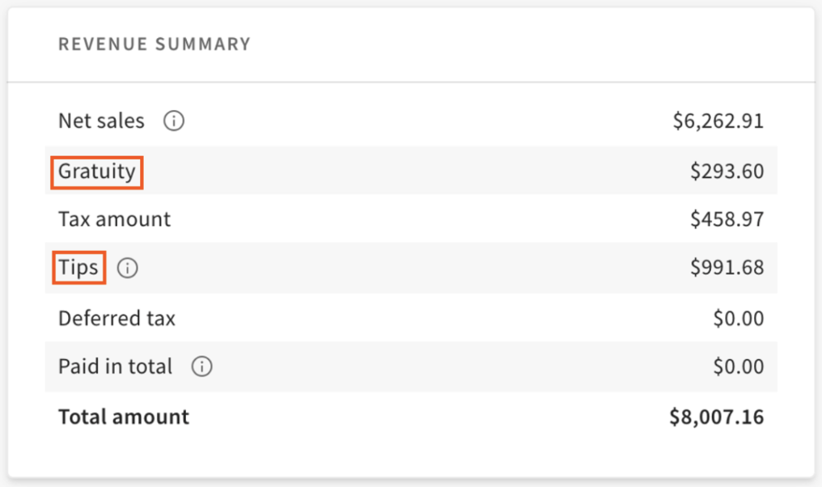Click the Tax amount label
Image resolution: width=822 pixels, height=487 pixels.
click(x=114, y=219)
